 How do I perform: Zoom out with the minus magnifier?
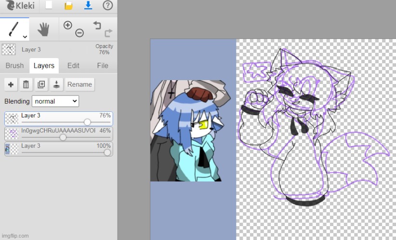(79, 33)
